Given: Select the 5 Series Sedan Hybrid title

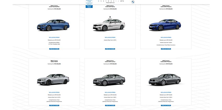Looking at the screenshot, I should (x=54, y=61).
